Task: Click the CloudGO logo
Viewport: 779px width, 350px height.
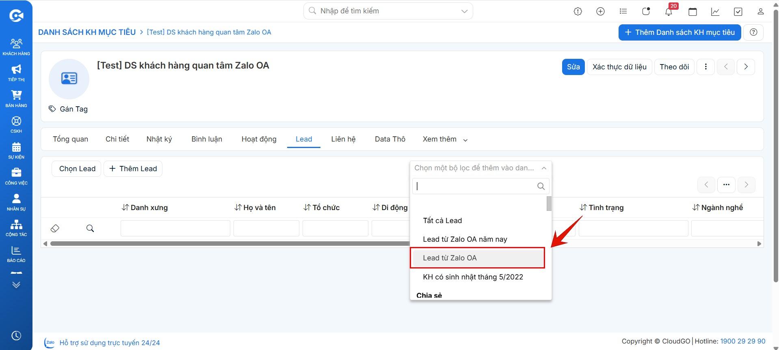Action: (x=16, y=15)
